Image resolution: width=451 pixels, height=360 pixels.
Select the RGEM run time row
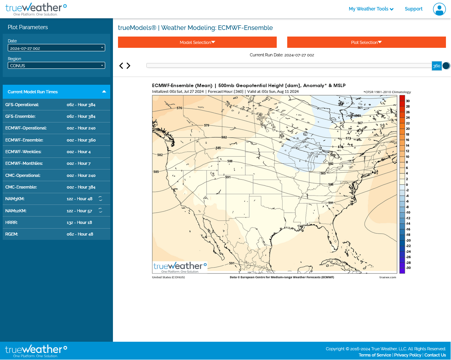pos(56,234)
